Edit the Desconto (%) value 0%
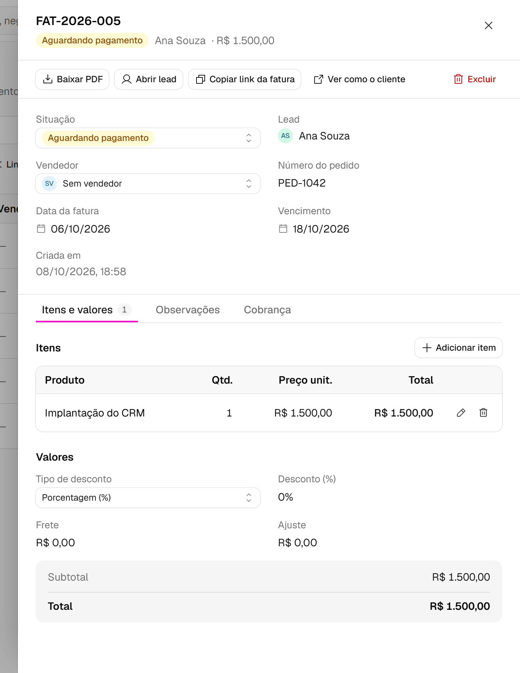The width and height of the screenshot is (520, 673). tap(285, 497)
